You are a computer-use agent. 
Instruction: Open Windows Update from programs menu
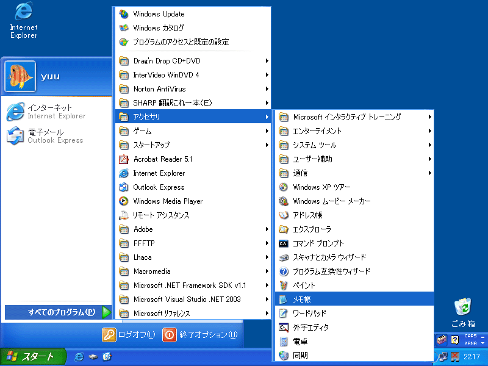(193, 14)
